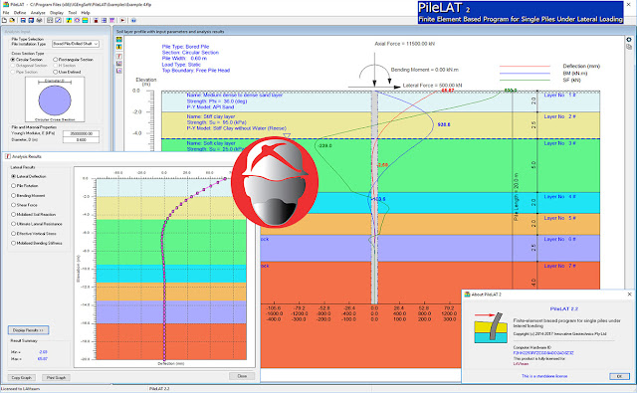Click the first blue Save disk icon
637x393 pixels.
click(x=23, y=20)
